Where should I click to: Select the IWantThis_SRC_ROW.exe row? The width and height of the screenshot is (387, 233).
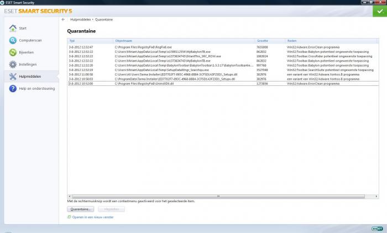point(223,56)
